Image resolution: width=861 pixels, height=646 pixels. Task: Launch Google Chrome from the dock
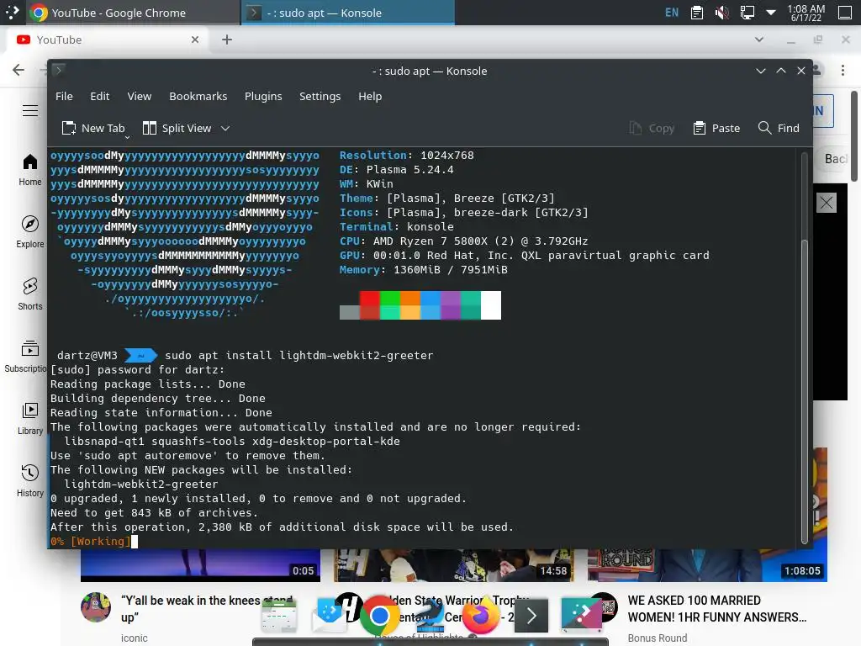[379, 615]
